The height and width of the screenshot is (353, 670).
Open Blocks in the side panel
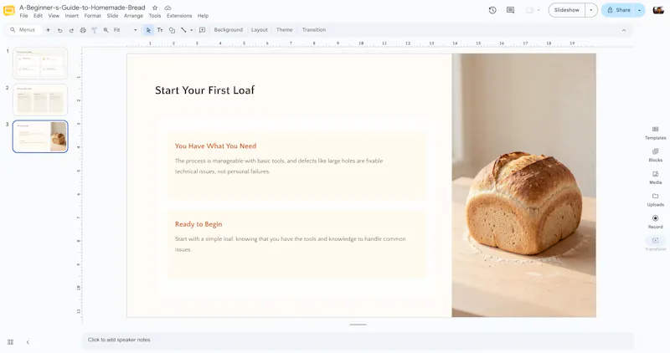pos(655,155)
